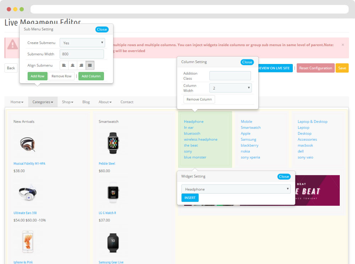Select align submenu left icon
This screenshot has width=355, height=264.
point(64,65)
